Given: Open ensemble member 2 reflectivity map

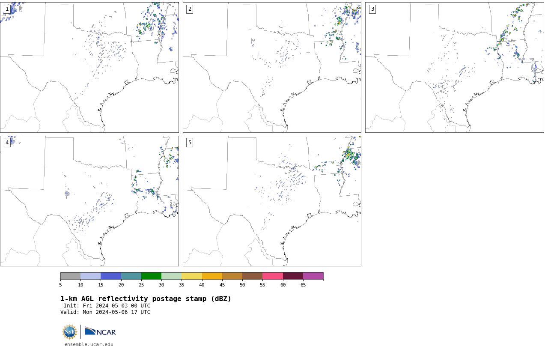Looking at the screenshot, I should pyautogui.click(x=272, y=67).
